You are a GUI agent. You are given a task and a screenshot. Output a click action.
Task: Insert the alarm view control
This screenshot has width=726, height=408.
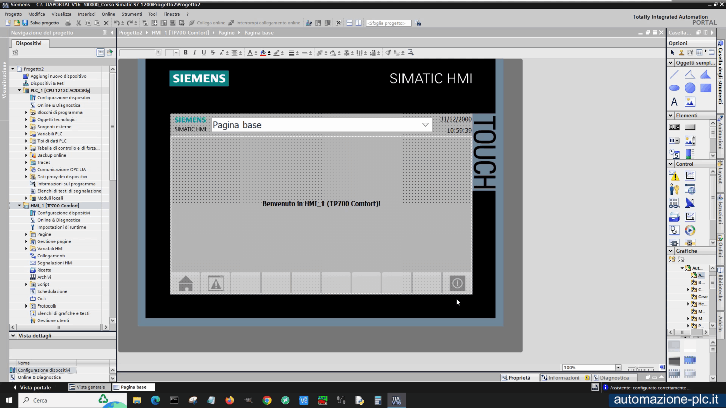[x=674, y=175]
